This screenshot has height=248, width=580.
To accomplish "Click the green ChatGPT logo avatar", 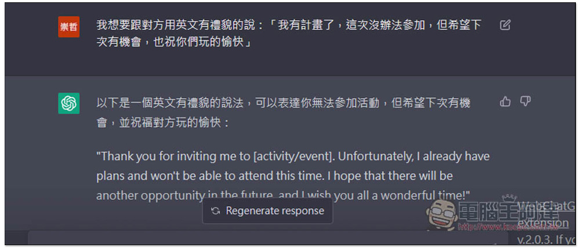I will [x=69, y=103].
